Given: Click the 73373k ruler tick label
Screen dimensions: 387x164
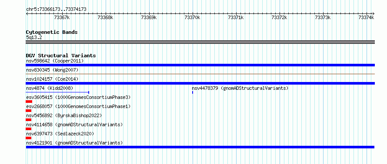Looking at the screenshot, I should click(x=323, y=17).
